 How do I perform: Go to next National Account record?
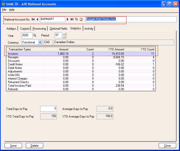[x=67, y=19]
